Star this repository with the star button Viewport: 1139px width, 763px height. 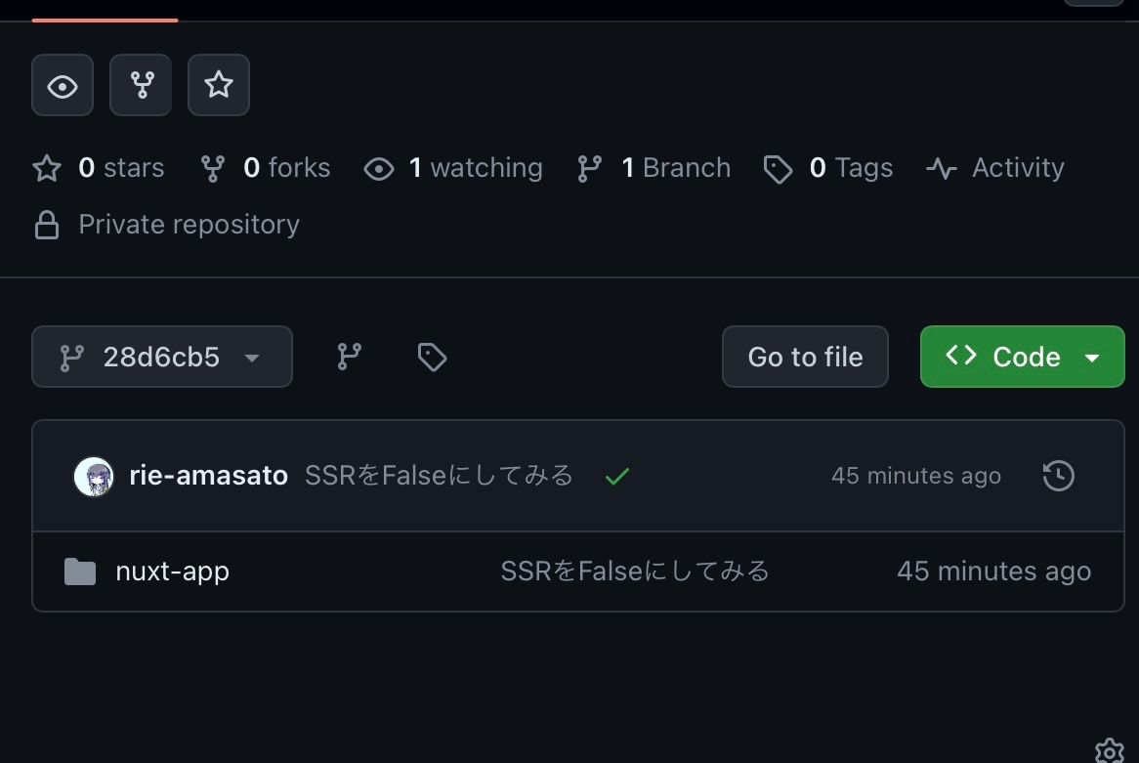click(219, 86)
